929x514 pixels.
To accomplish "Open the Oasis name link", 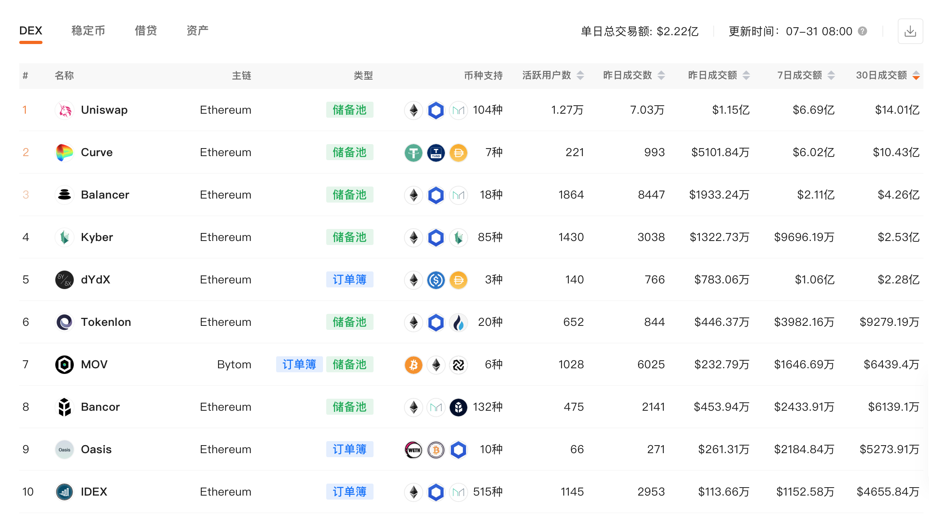I will (x=96, y=450).
